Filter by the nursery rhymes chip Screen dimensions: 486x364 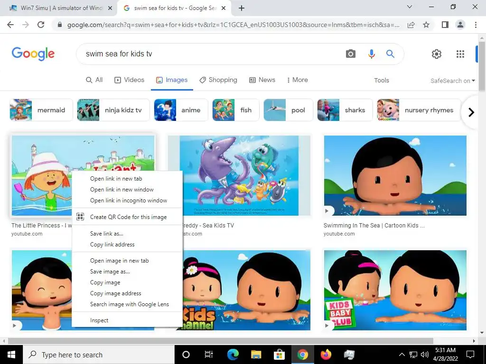tap(419, 110)
